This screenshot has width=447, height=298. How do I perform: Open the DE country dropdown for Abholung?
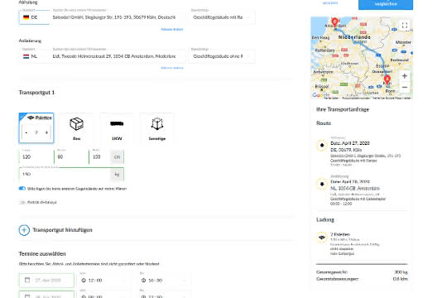pyautogui.click(x=34, y=17)
